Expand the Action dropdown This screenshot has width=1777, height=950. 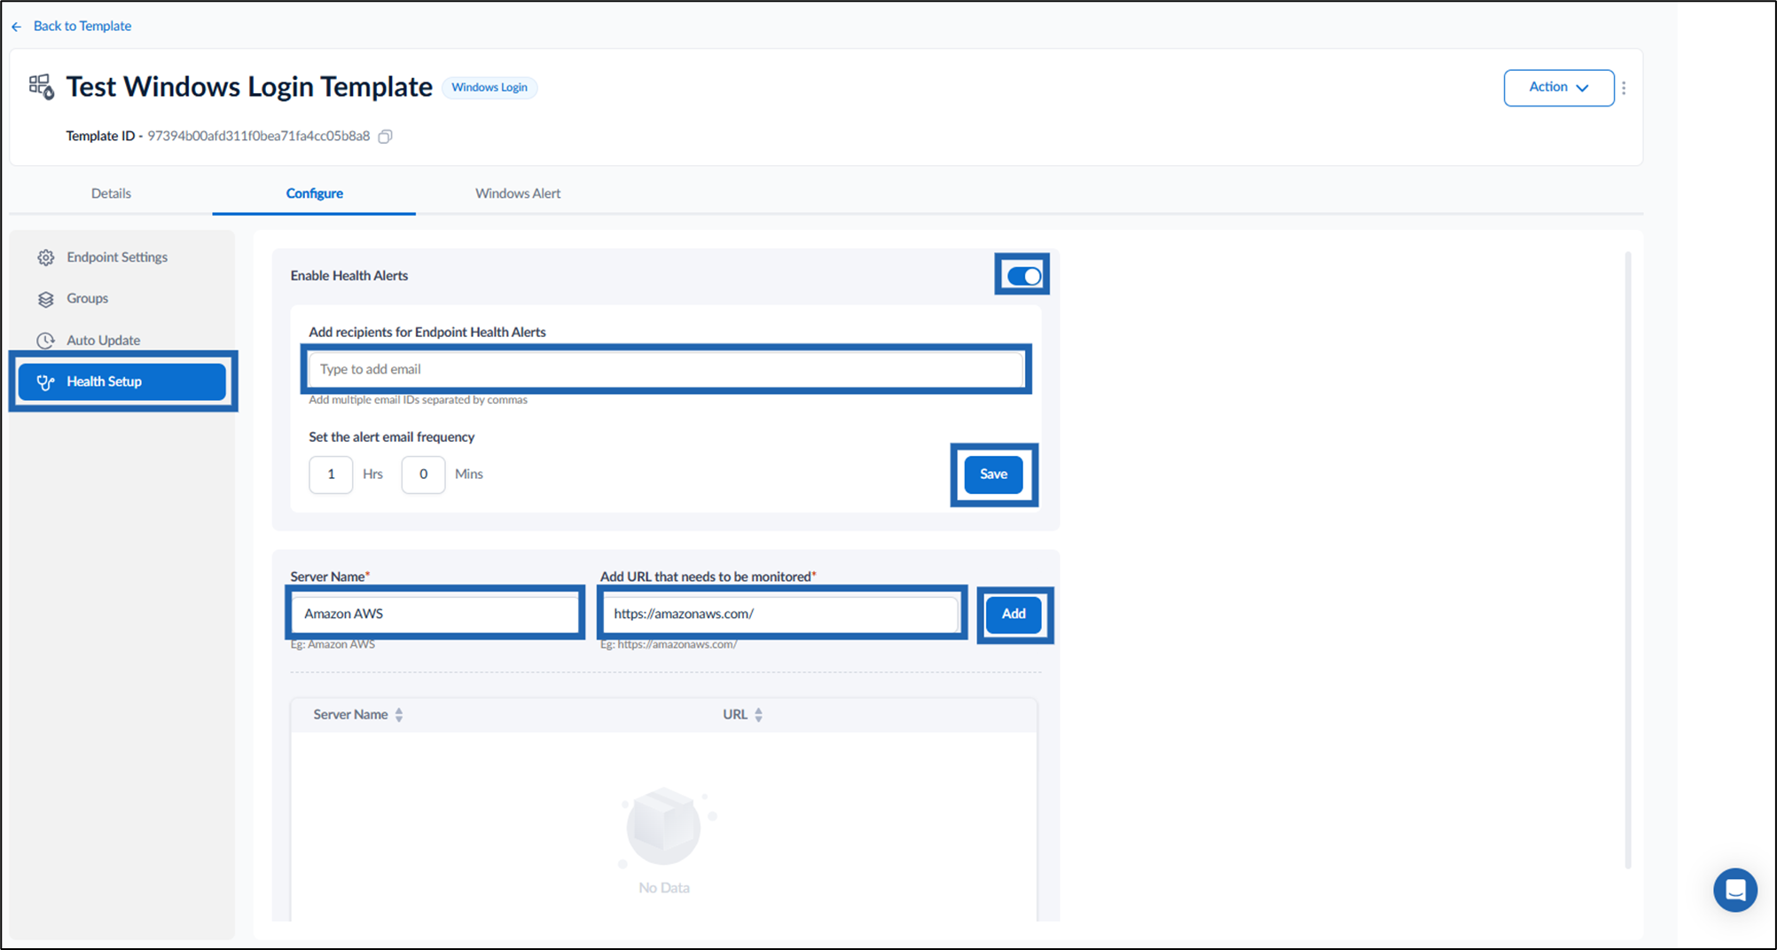click(1559, 88)
